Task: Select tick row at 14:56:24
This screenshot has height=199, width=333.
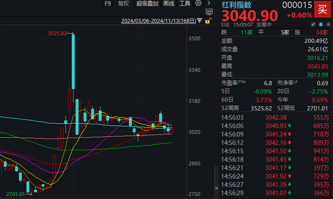Action: point(275,176)
